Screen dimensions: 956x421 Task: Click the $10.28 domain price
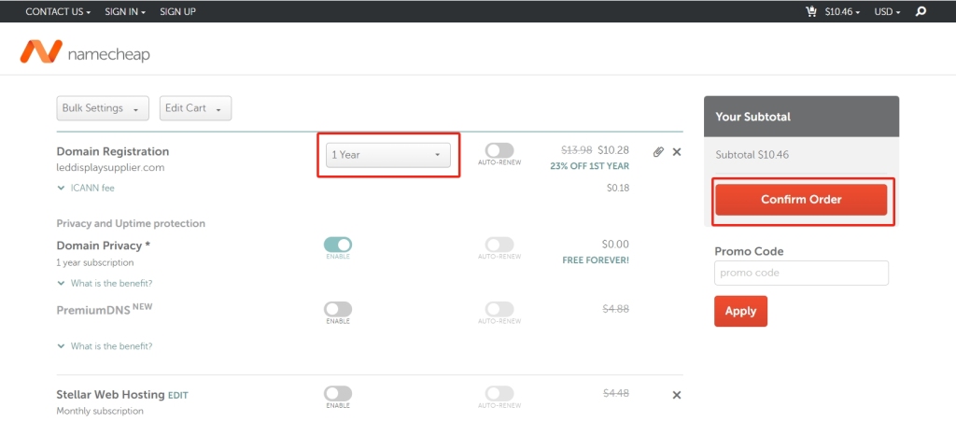613,150
